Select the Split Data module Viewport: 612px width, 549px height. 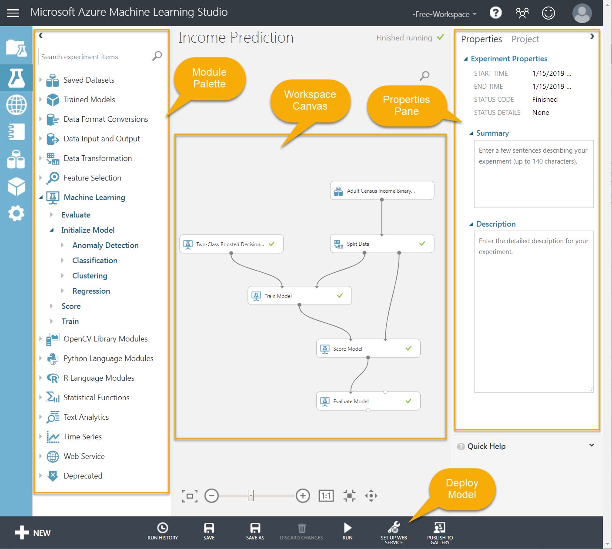click(x=382, y=244)
